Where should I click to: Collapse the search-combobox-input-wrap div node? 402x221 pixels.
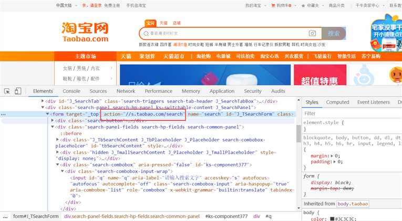(x=63, y=171)
